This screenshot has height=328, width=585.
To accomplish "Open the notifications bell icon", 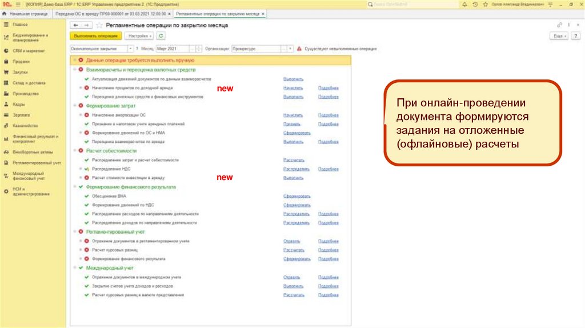I will click(464, 5).
